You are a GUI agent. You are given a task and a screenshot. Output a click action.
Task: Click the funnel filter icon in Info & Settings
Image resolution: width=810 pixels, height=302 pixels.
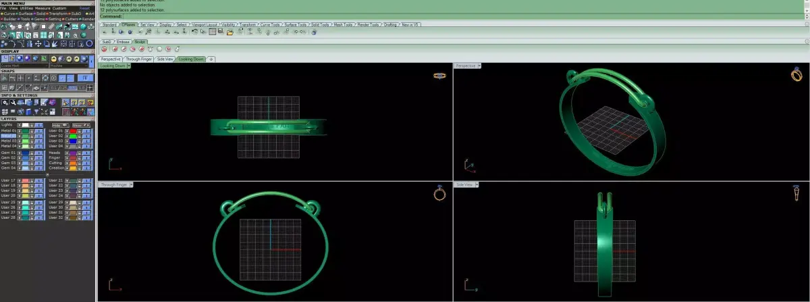[x=36, y=111]
